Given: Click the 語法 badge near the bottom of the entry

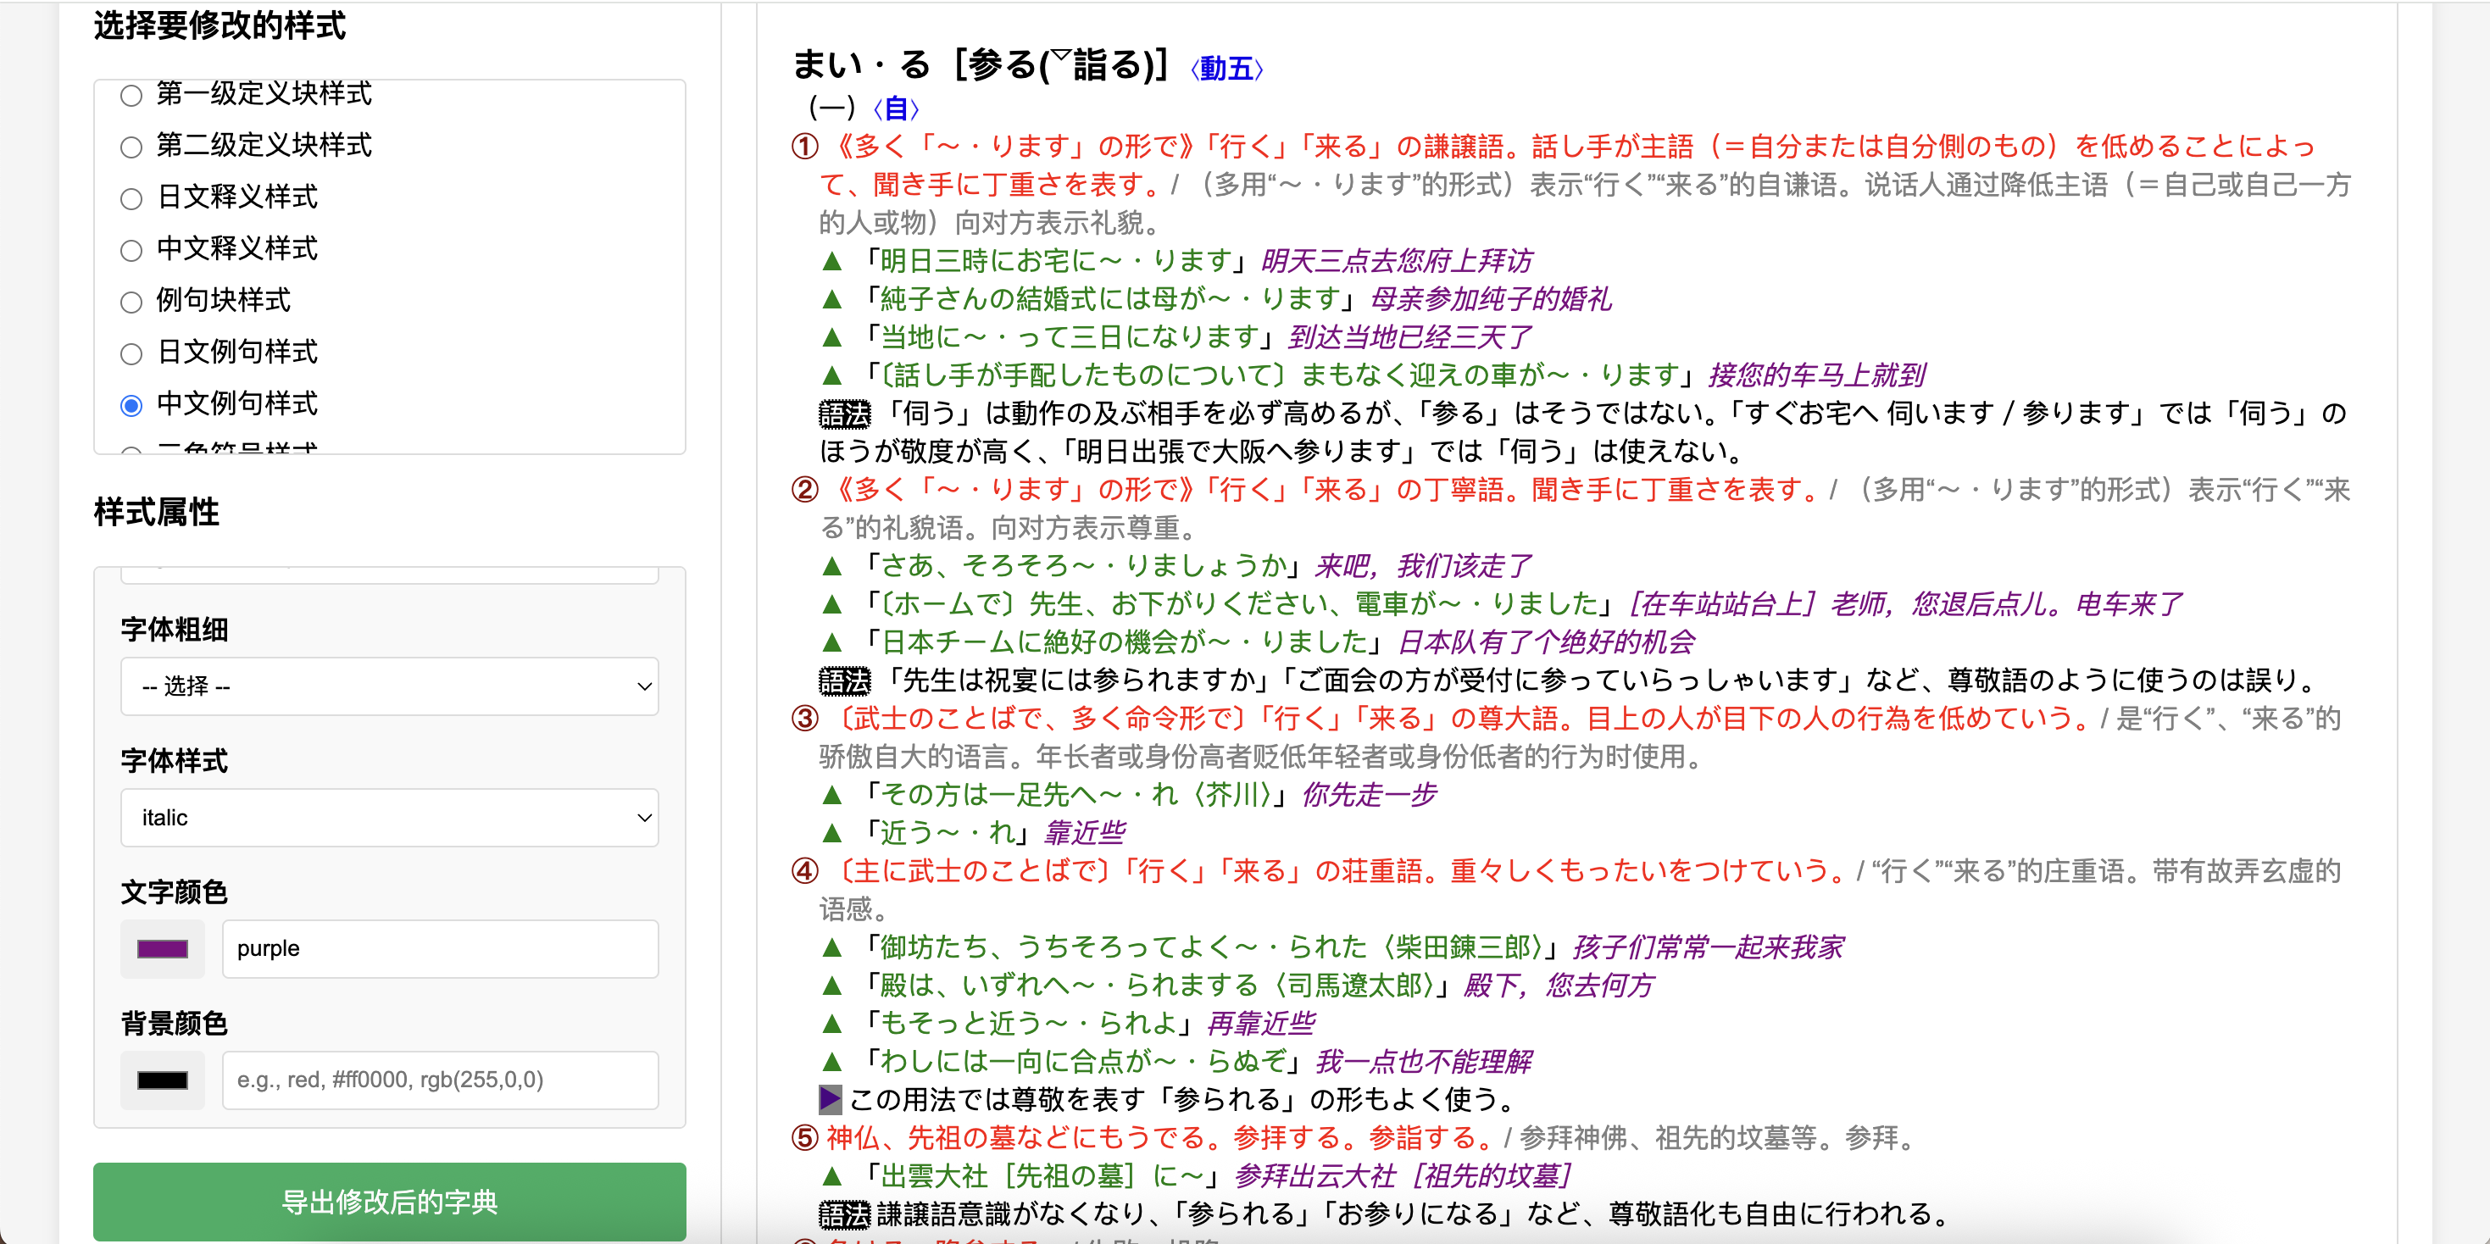Looking at the screenshot, I should coord(844,1215).
